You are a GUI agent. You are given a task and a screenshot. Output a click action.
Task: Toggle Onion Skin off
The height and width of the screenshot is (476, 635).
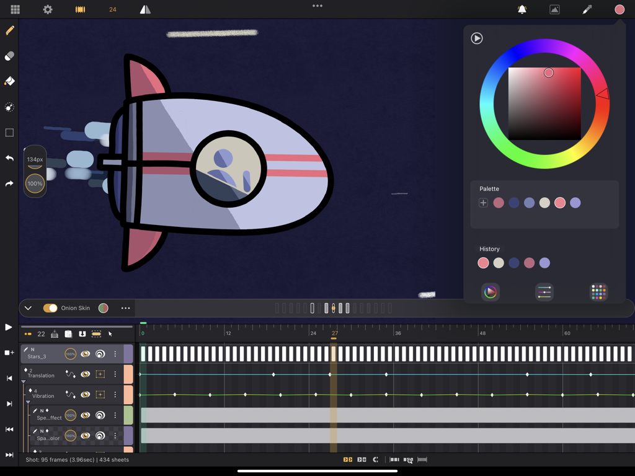(50, 307)
